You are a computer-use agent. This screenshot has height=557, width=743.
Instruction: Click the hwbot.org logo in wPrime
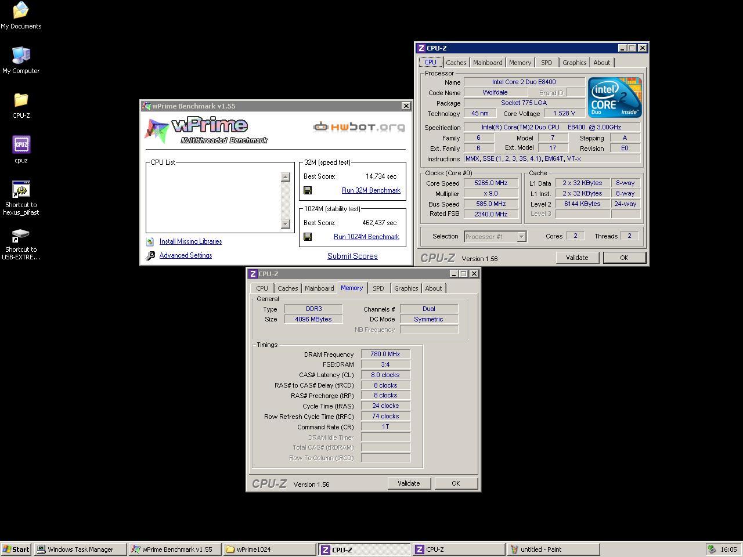point(359,126)
